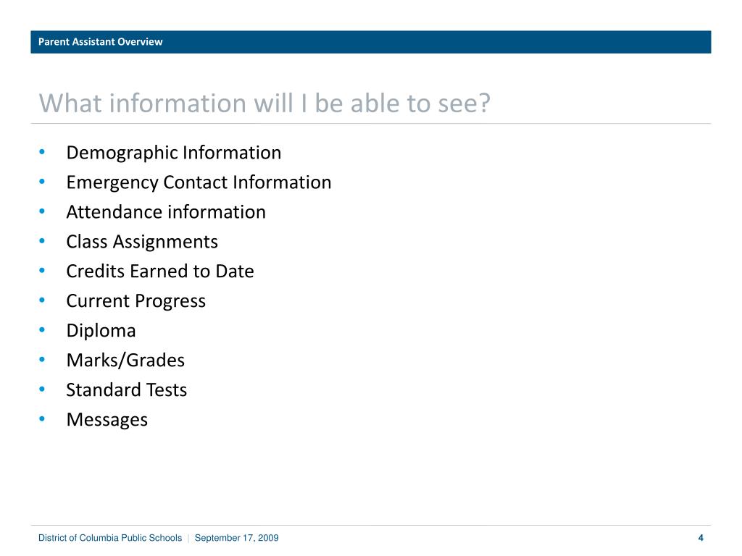Screen dimensions: 742x556
Task: Select the Messages bullet text
Action: coord(107,420)
